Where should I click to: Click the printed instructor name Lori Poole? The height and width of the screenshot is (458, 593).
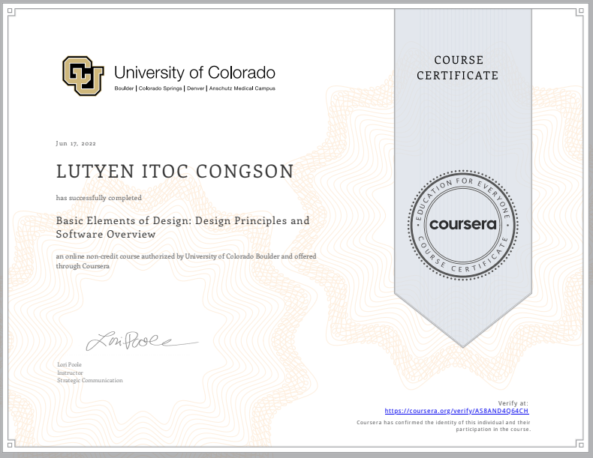[x=69, y=364]
